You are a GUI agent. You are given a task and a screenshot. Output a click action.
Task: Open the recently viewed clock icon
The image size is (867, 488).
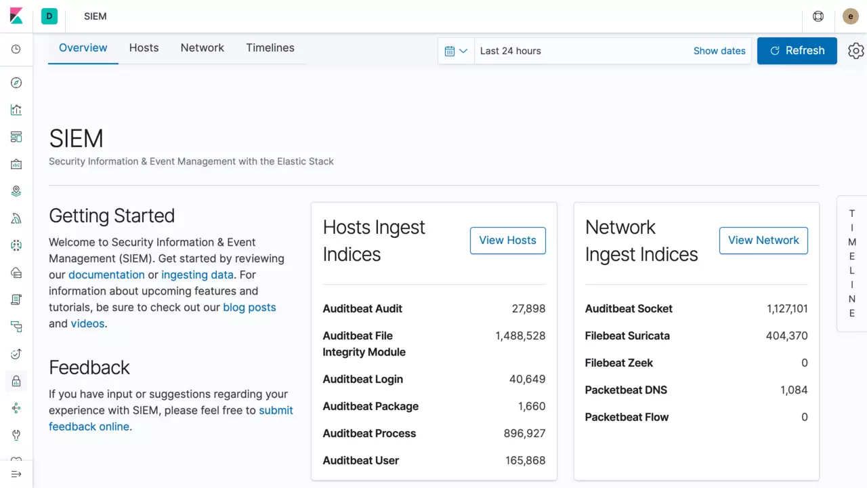16,49
